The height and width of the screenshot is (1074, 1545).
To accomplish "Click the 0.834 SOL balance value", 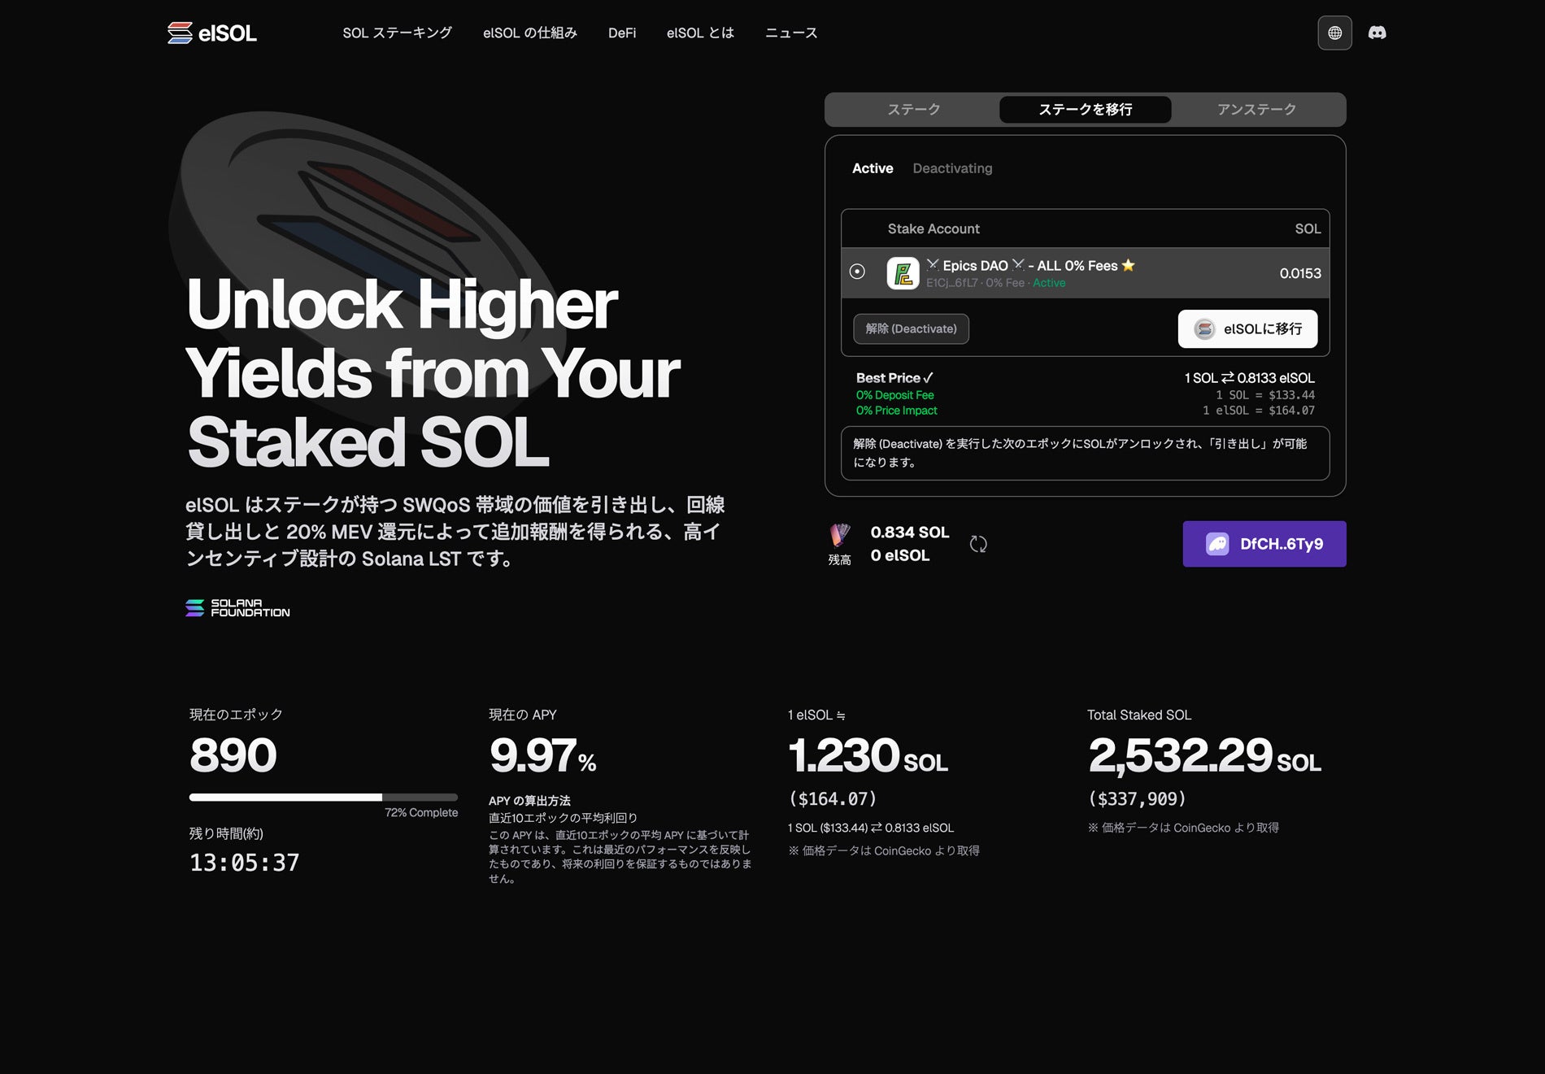I will (x=910, y=533).
